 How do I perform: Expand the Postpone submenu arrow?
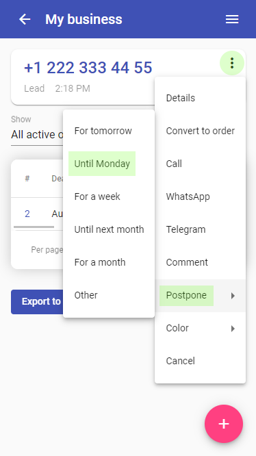click(233, 296)
